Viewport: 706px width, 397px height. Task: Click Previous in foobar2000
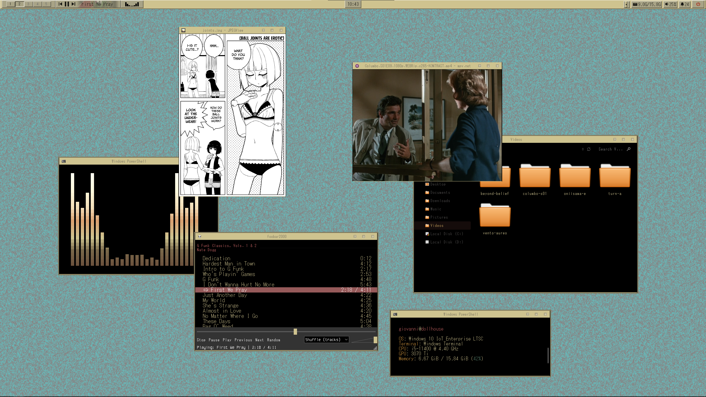click(x=243, y=340)
